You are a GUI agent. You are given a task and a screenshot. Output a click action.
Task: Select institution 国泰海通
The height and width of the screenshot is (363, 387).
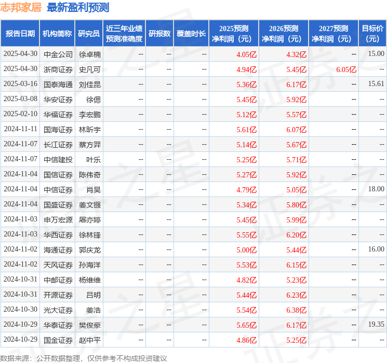(58, 85)
